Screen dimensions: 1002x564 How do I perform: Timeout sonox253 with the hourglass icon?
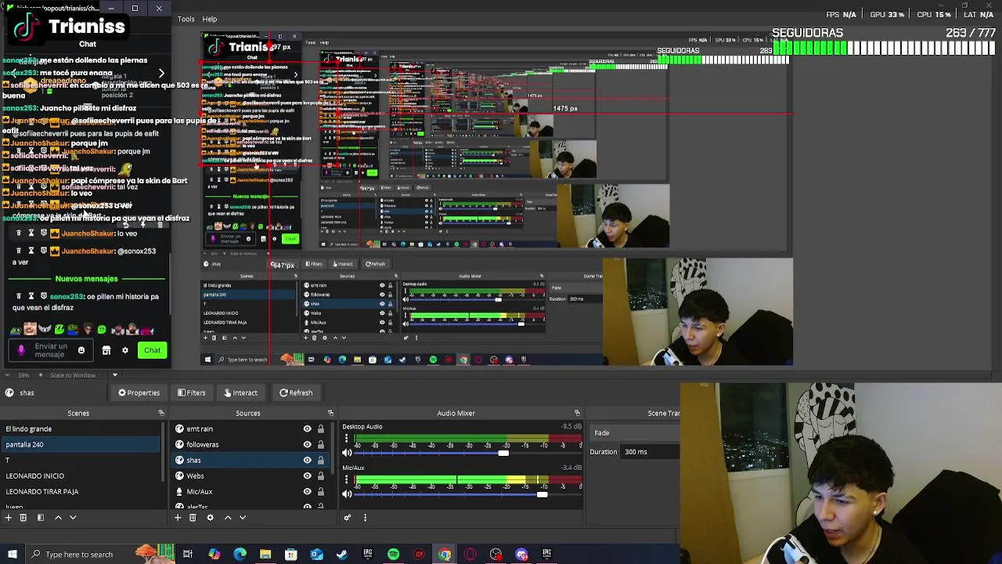pyautogui.click(x=31, y=296)
